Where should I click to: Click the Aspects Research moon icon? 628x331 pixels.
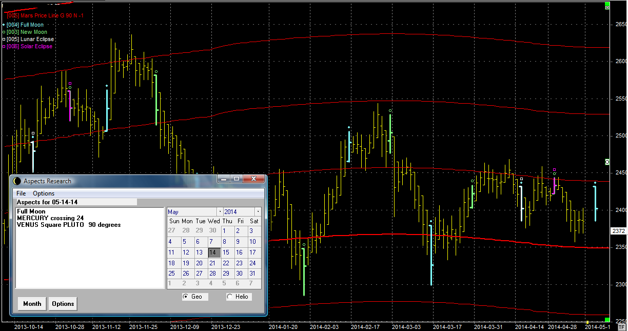[x=17, y=181]
